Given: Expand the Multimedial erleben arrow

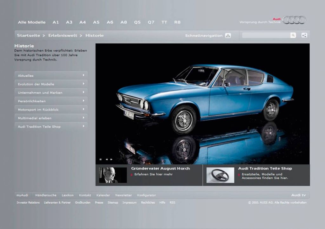Looking at the screenshot, I should [83, 118].
